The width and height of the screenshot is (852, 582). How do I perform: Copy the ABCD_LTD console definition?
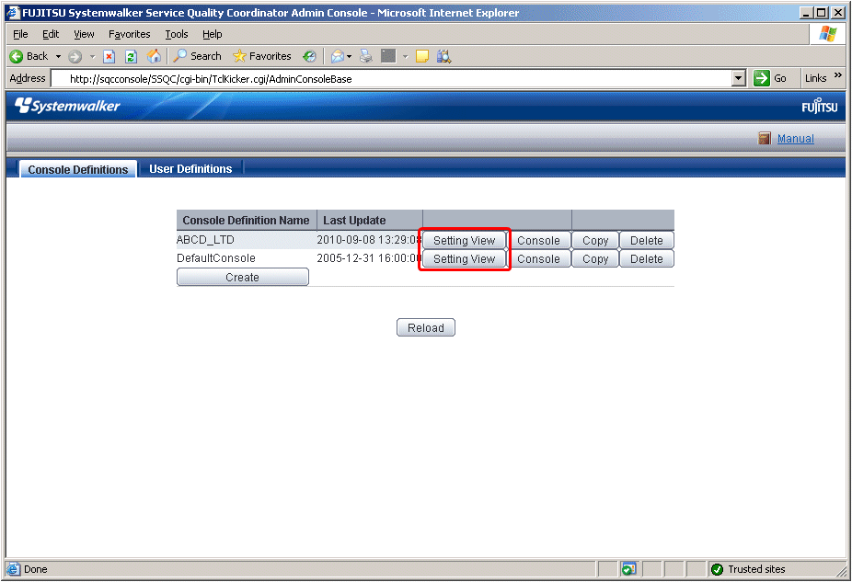595,241
